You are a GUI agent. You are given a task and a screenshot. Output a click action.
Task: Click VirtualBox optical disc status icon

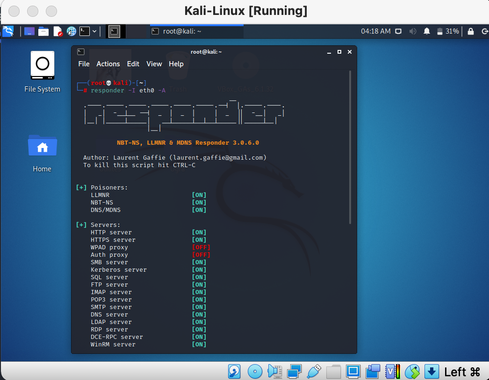(255, 371)
